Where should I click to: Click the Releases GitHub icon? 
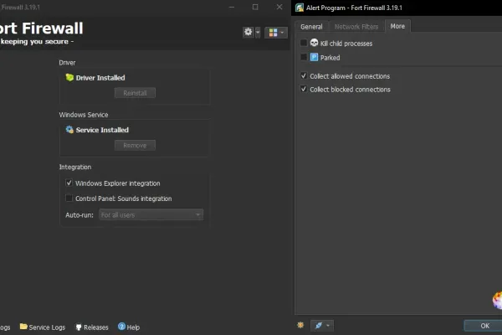(79, 327)
